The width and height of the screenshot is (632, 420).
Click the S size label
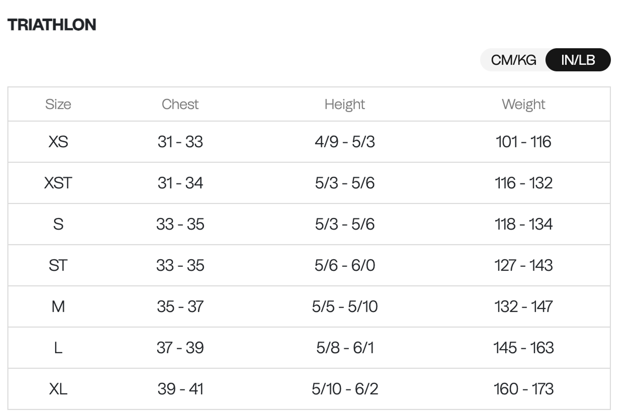tap(58, 224)
